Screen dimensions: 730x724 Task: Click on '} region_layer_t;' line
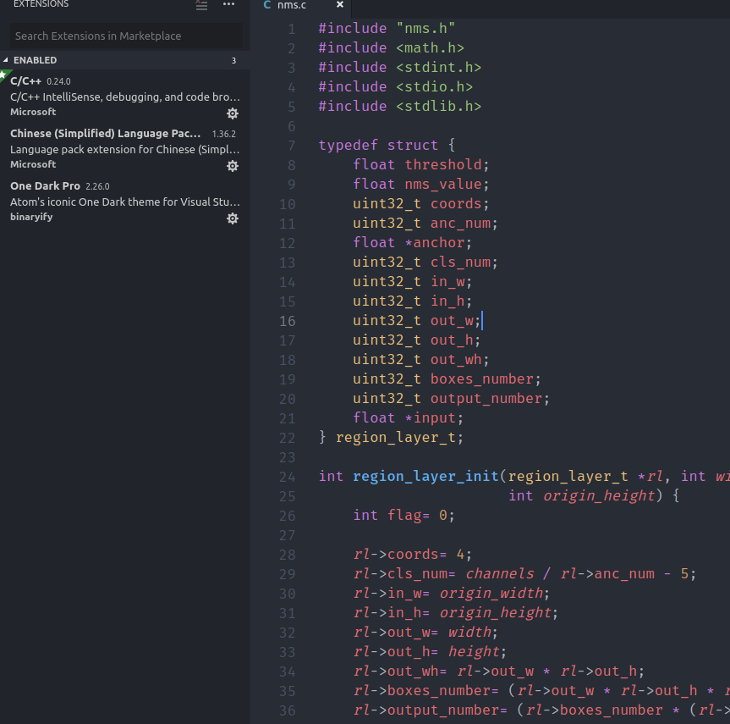[x=391, y=437]
